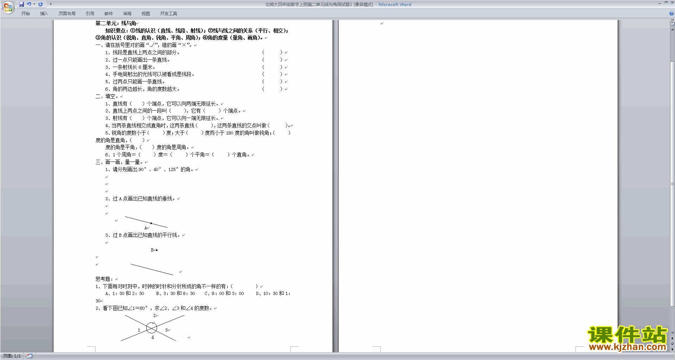The image size is (675, 360).
Task: Click the text 角的两边越长，角的度数越大
Action: [144, 89]
